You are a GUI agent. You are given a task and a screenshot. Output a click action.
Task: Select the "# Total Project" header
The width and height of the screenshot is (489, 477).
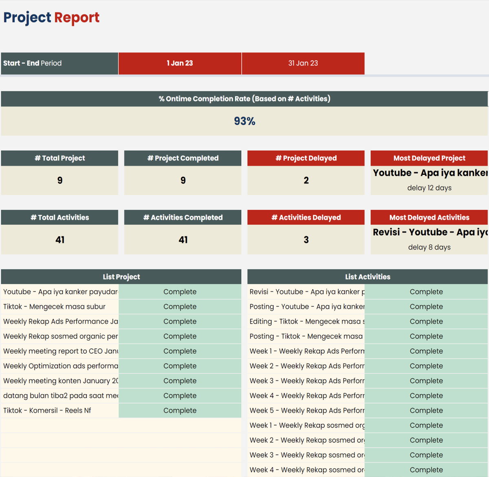[x=59, y=158]
